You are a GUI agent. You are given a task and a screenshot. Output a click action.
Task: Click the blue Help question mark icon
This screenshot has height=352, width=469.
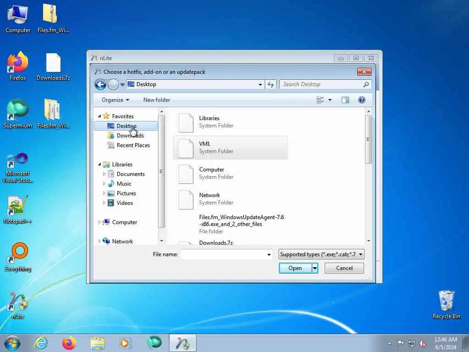pyautogui.click(x=362, y=99)
